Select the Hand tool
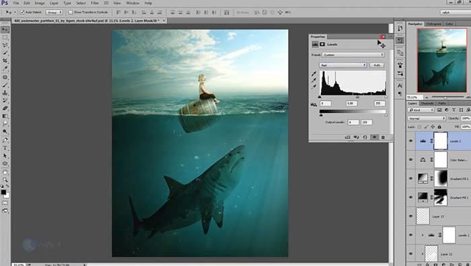The image size is (471, 266). [5, 172]
